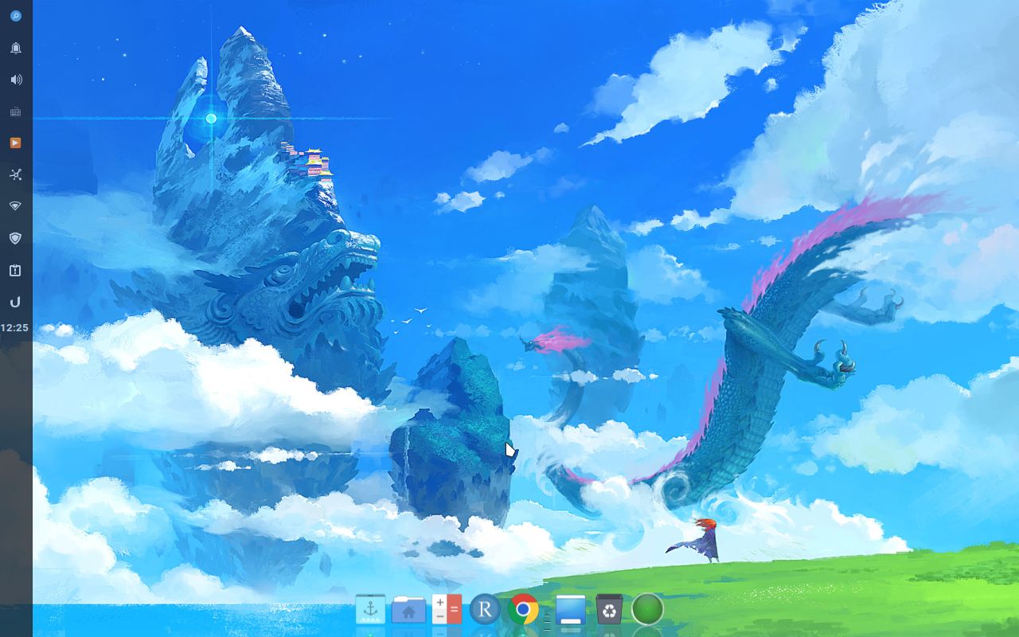Click the volume speaker icon
This screenshot has width=1019, height=637.
pyautogui.click(x=16, y=80)
